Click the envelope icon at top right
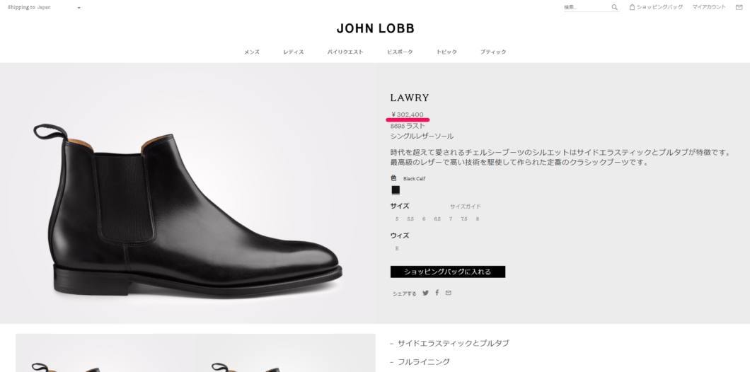 coord(739,7)
